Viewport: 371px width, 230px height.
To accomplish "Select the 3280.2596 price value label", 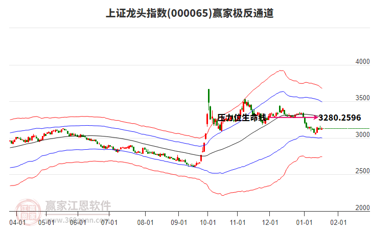I will 340,118.
